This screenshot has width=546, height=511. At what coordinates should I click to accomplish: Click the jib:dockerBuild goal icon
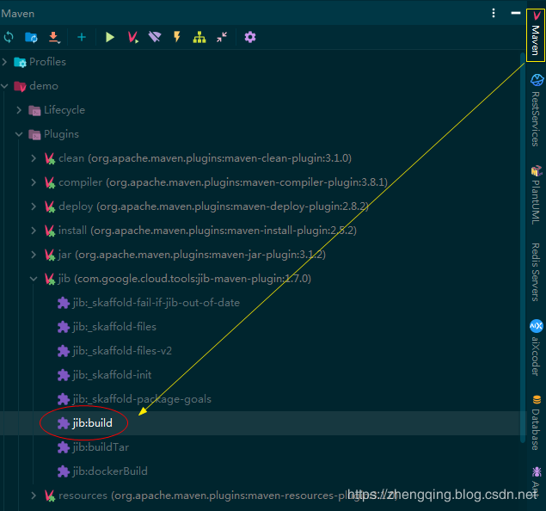[x=64, y=471]
